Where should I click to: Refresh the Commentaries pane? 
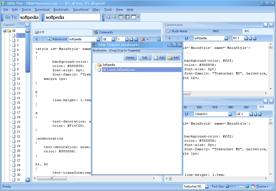pyautogui.click(x=186, y=38)
